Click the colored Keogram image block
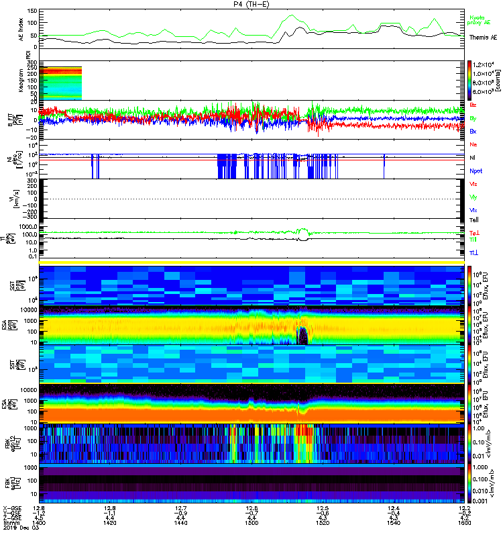This screenshot has height=537, width=503. 60,83
